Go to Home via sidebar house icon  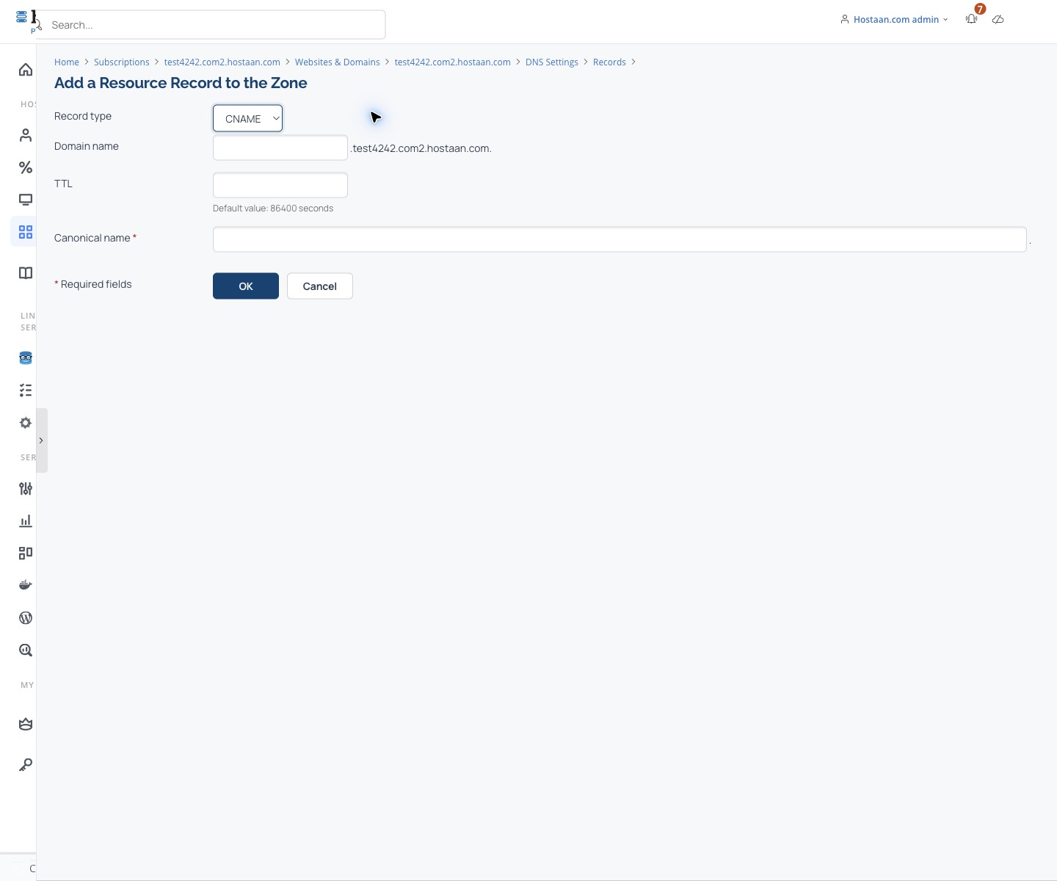26,70
